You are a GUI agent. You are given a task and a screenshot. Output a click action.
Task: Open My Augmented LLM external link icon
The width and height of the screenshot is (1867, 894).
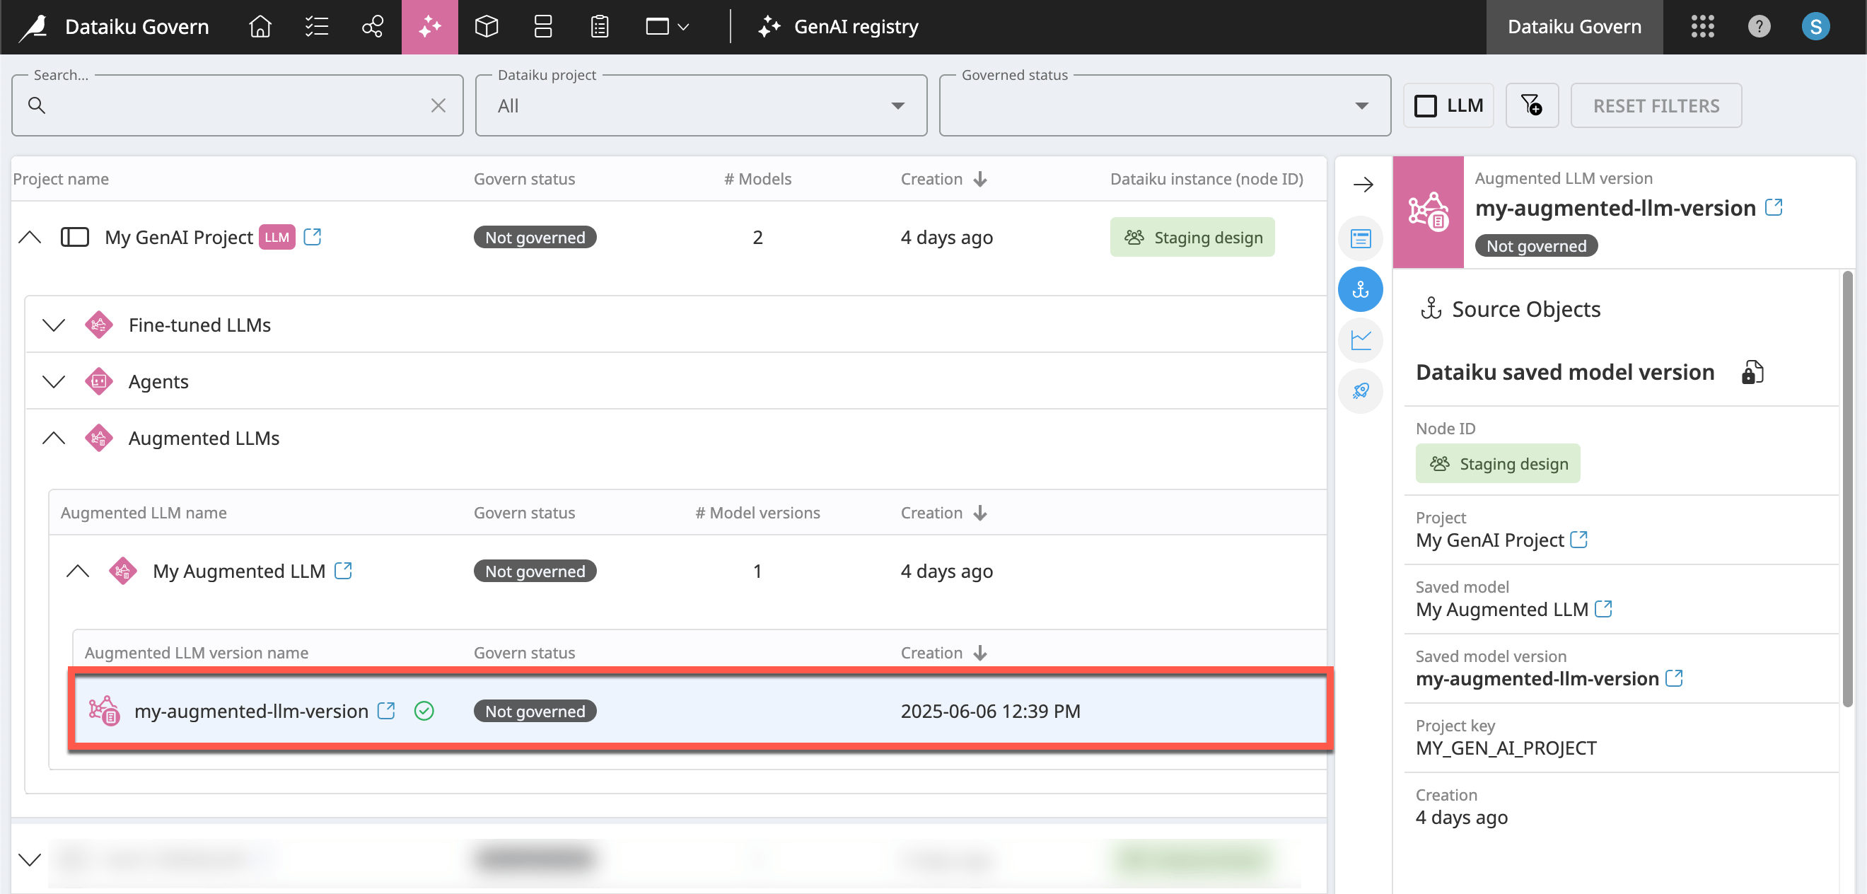pos(343,571)
